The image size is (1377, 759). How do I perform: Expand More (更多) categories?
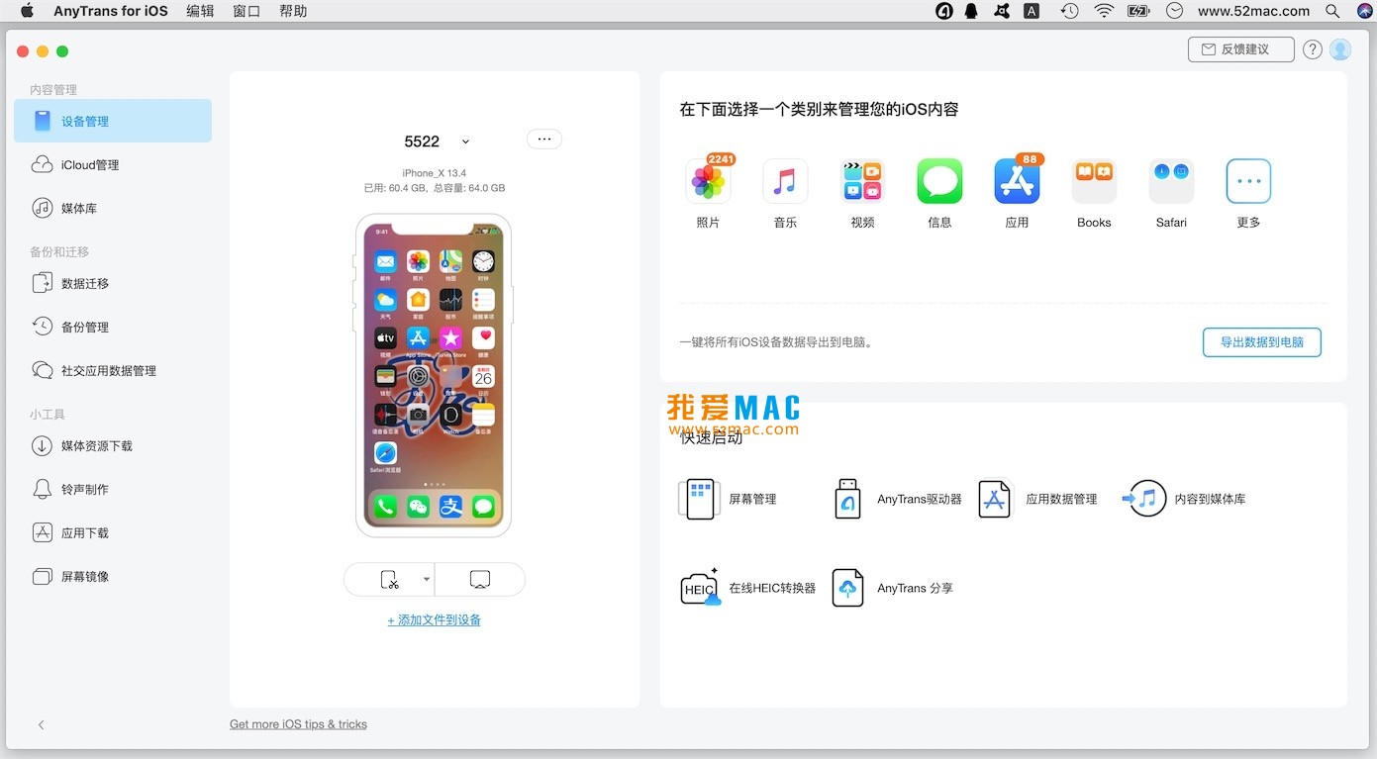click(x=1248, y=182)
